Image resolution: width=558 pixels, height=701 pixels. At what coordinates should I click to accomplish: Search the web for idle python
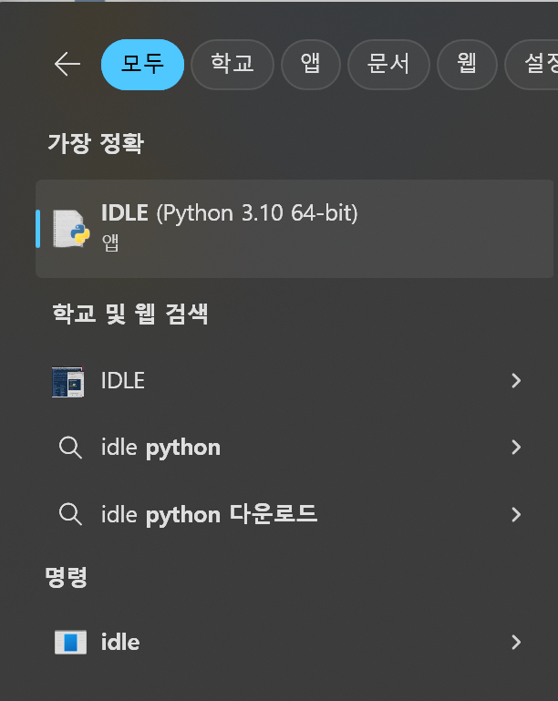point(286,448)
